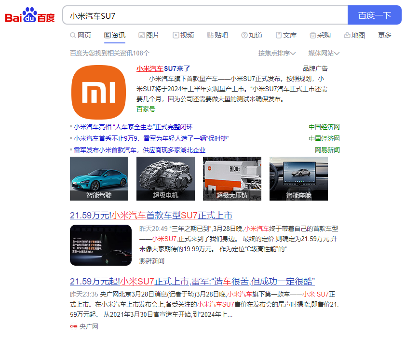Click the CNR 央广网 logo icon
Viewport: 406px width, 338px height.
74,326
